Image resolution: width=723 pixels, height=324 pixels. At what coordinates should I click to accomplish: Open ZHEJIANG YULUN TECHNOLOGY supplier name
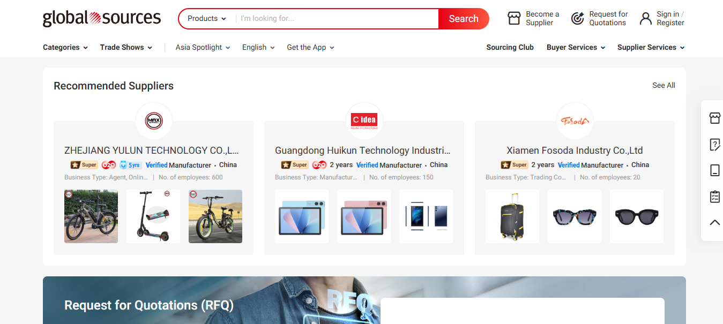tap(152, 150)
